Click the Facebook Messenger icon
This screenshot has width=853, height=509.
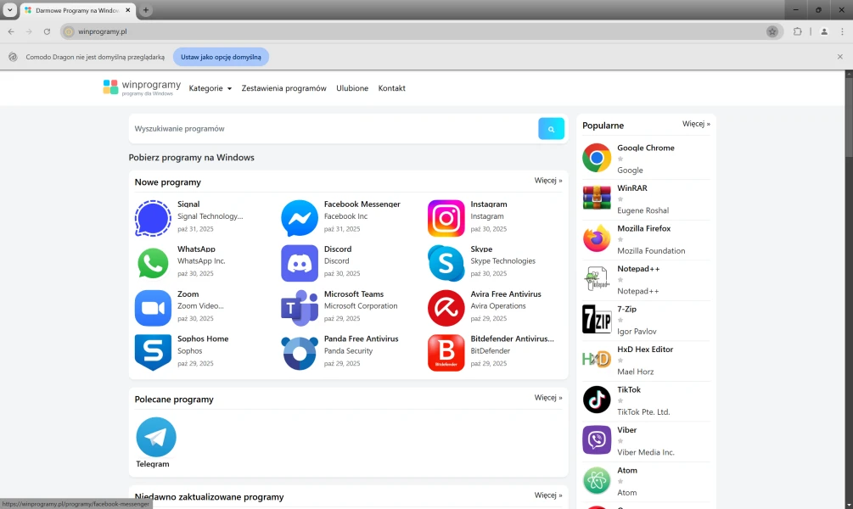click(300, 219)
